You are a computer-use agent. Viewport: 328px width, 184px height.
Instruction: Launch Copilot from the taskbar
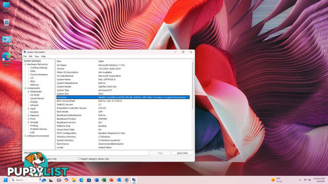click(x=66, y=180)
